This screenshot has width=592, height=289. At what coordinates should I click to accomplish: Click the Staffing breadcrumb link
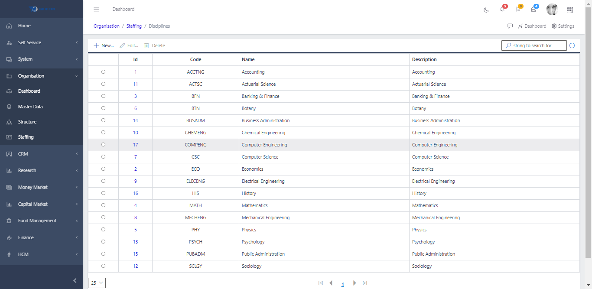(134, 26)
